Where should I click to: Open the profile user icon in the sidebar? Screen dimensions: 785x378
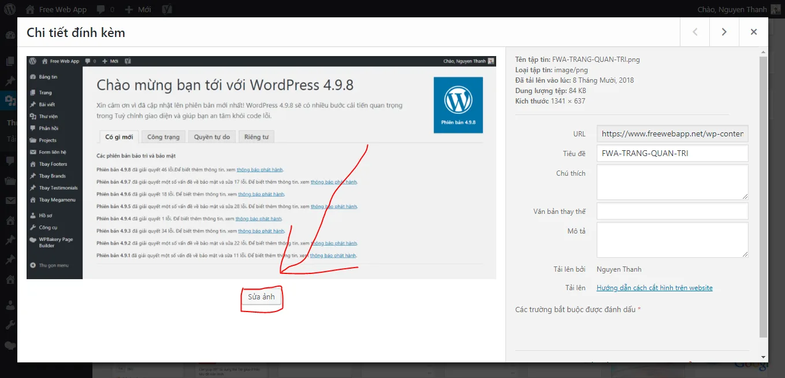[x=10, y=305]
